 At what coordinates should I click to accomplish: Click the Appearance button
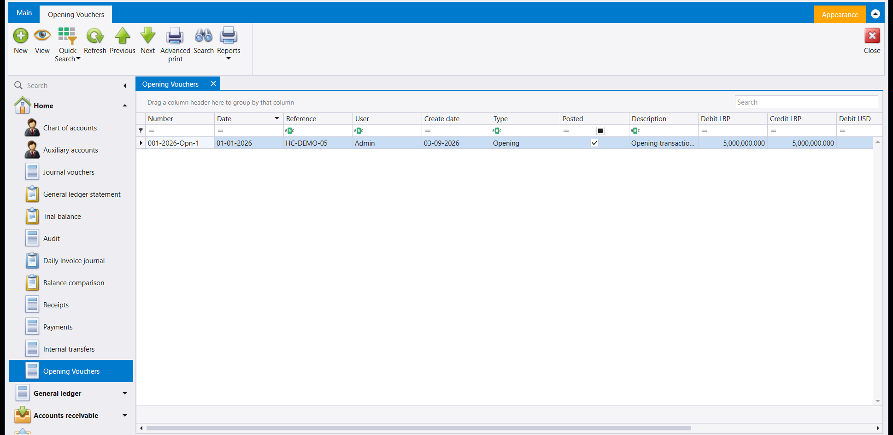tap(840, 14)
